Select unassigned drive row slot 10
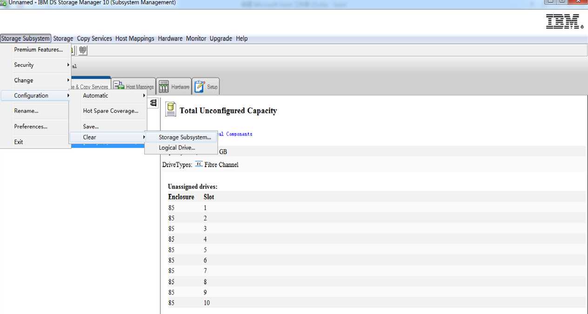This screenshot has height=314, width=588. (377, 303)
